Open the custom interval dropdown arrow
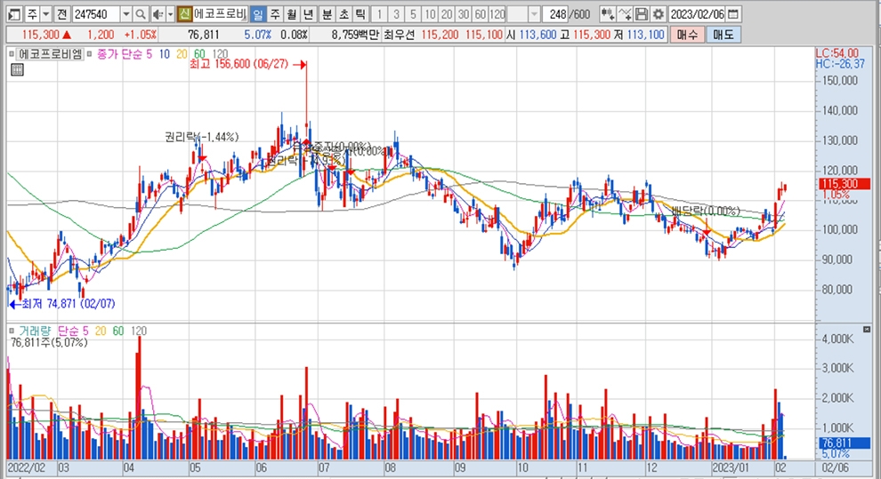The image size is (881, 479). (x=534, y=14)
